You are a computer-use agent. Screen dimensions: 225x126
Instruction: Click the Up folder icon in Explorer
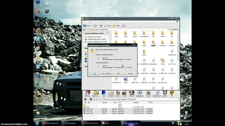pos(101,26)
